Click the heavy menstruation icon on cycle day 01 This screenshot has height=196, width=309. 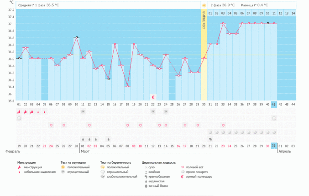[x=19, y=111]
